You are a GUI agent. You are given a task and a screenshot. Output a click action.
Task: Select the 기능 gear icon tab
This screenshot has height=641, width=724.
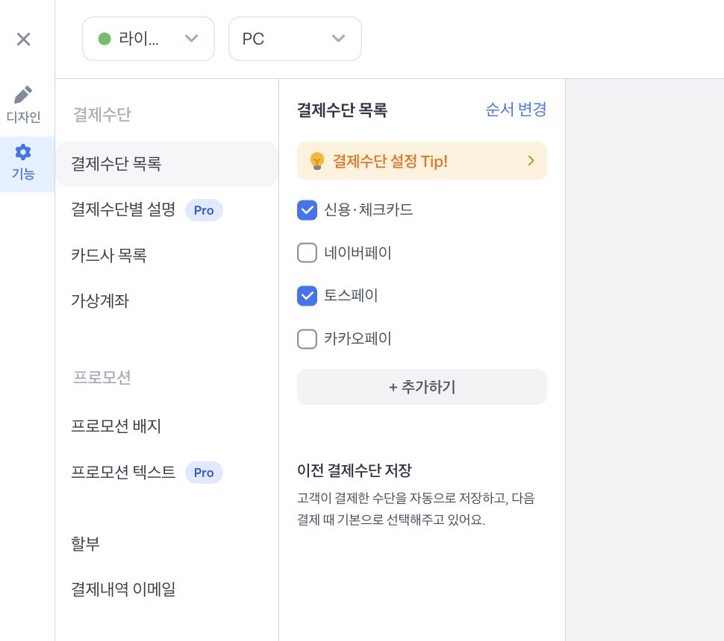pos(23,163)
